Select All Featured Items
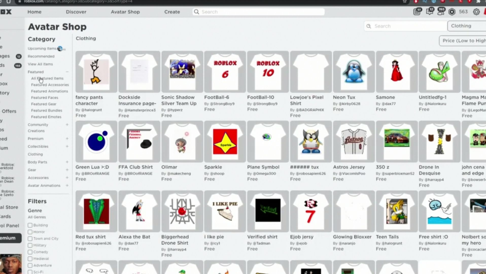The width and height of the screenshot is (486, 274). click(x=47, y=78)
